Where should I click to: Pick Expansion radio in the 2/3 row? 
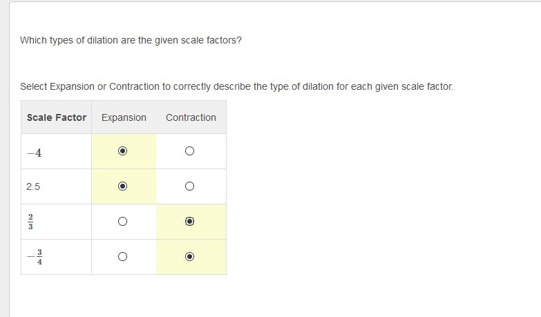click(x=123, y=222)
